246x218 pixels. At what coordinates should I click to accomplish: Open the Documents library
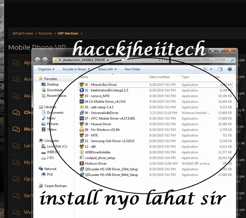click(x=55, y=113)
